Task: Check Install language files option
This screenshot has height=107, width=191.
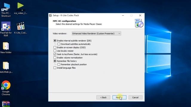Action: [55, 68]
